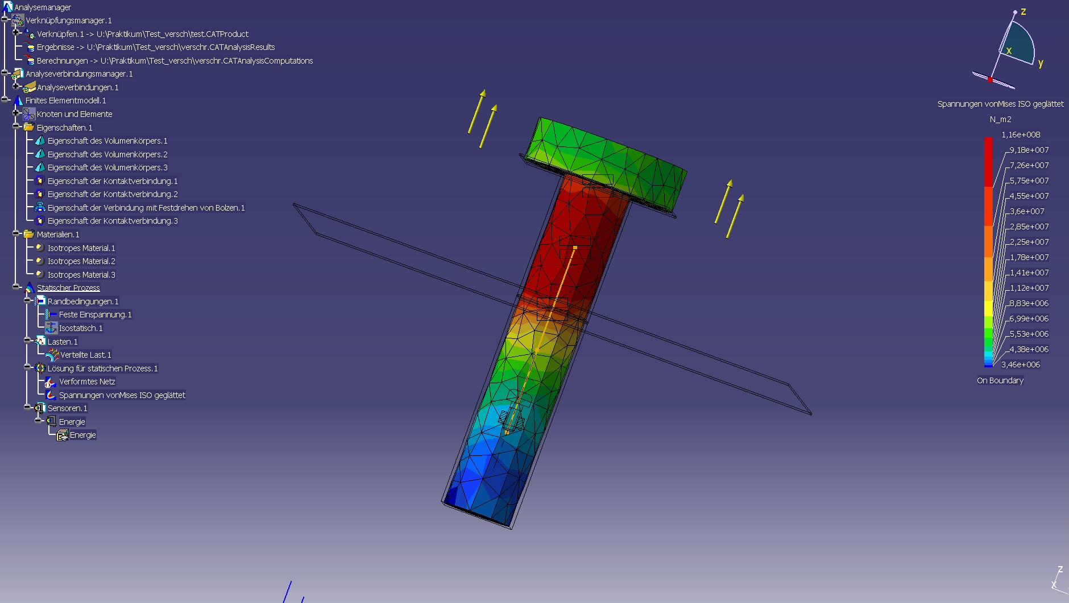The height and width of the screenshot is (603, 1069).
Task: Collapse the Eigenschaften.1 node
Action: (16, 127)
